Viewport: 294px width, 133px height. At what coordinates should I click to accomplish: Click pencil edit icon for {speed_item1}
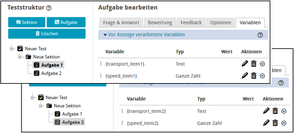(245, 76)
